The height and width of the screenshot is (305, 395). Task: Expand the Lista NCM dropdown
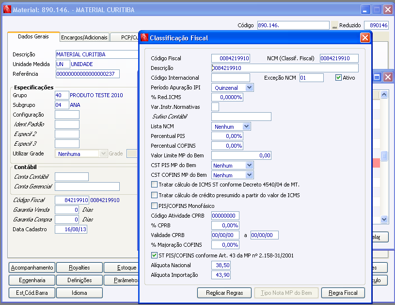pyautogui.click(x=246, y=126)
